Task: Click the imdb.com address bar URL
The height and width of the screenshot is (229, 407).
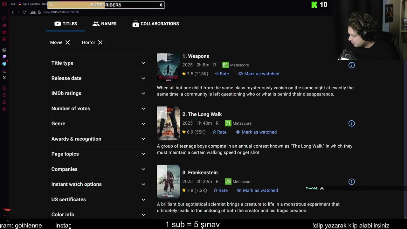Action: pyautogui.click(x=61, y=12)
